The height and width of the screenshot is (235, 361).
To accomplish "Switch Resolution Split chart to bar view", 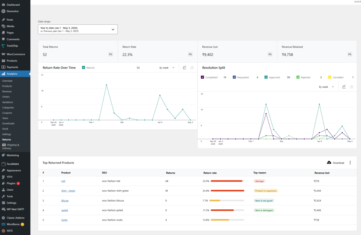I will [351, 87].
